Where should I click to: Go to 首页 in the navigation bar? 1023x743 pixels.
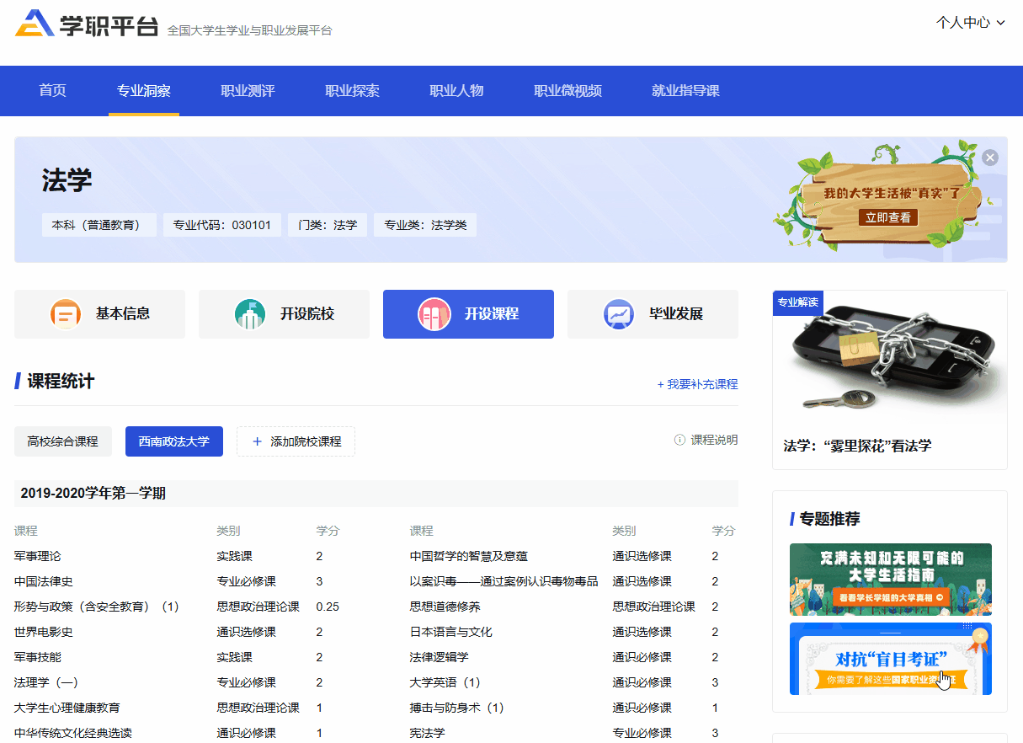point(51,90)
